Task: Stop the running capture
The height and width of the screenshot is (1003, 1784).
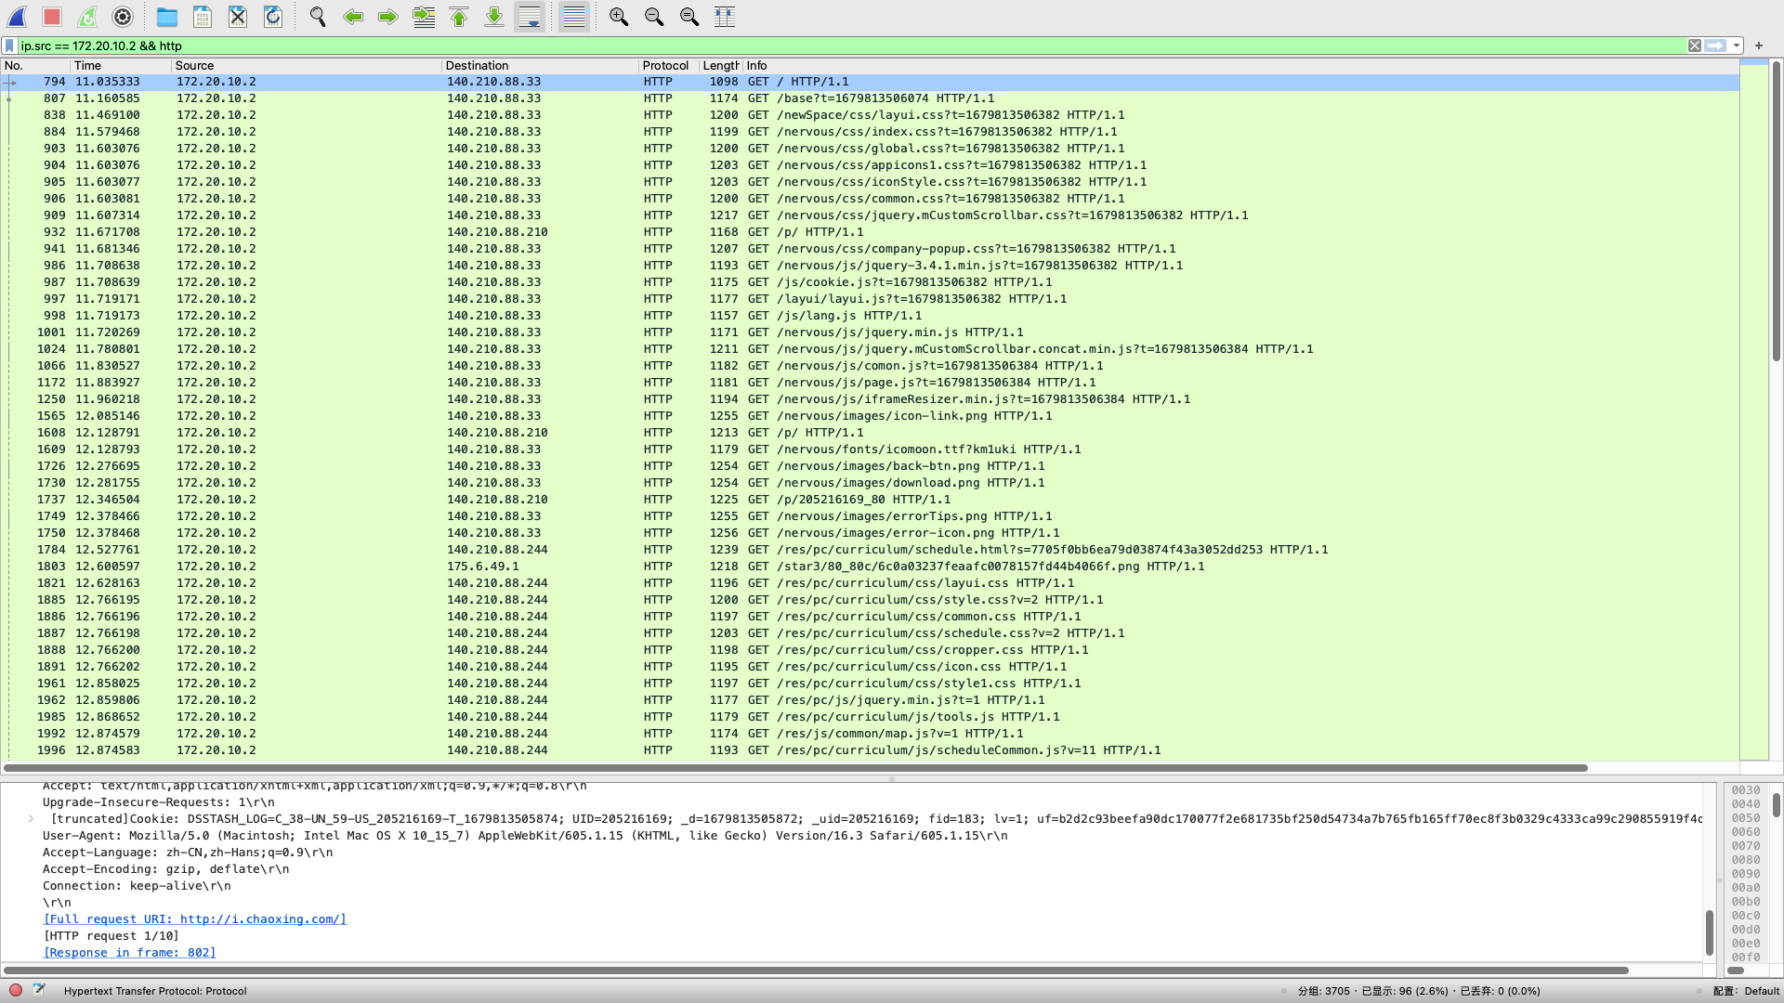Action: coord(52,17)
